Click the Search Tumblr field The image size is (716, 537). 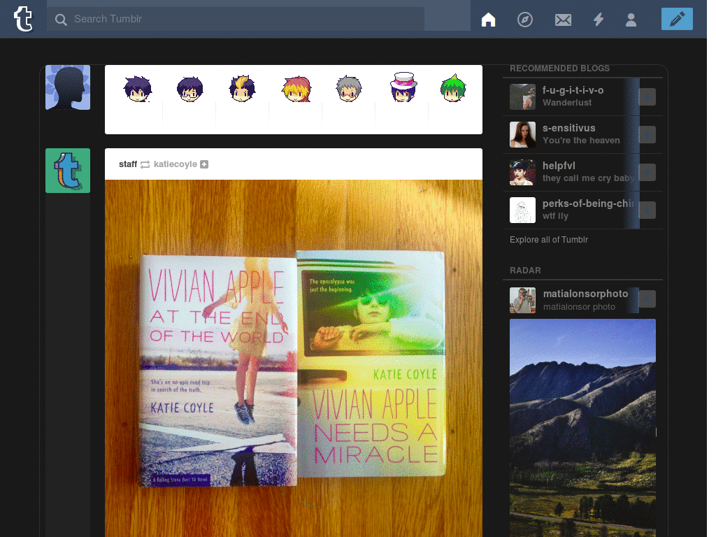pos(236,19)
